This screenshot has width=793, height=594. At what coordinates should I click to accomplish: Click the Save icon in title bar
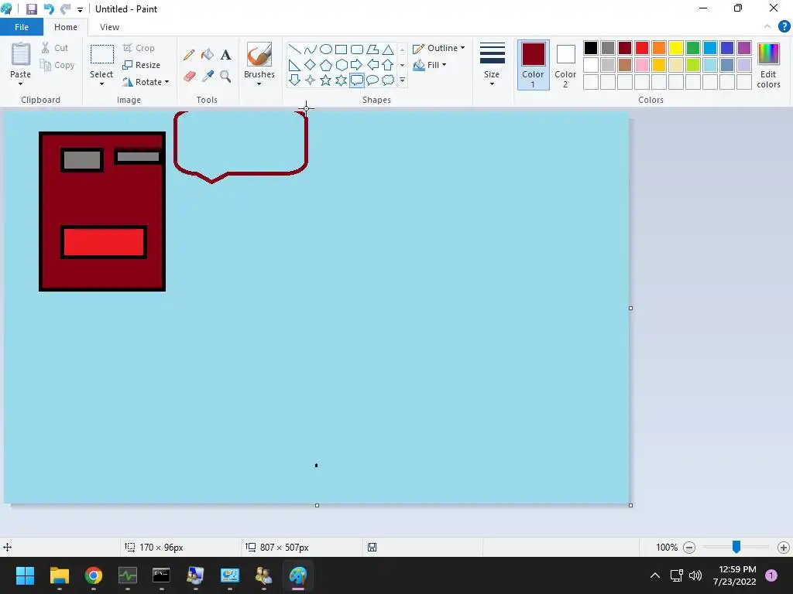[31, 9]
